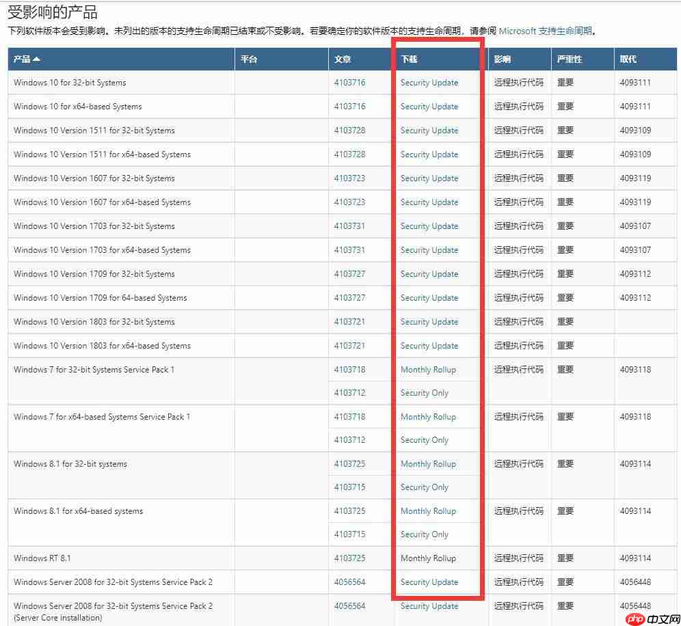Sort table by the 产品 column arrow

point(36,59)
